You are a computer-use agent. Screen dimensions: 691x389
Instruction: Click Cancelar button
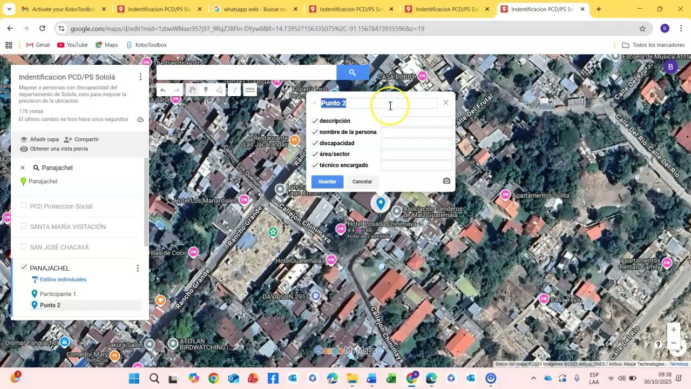coord(362,182)
